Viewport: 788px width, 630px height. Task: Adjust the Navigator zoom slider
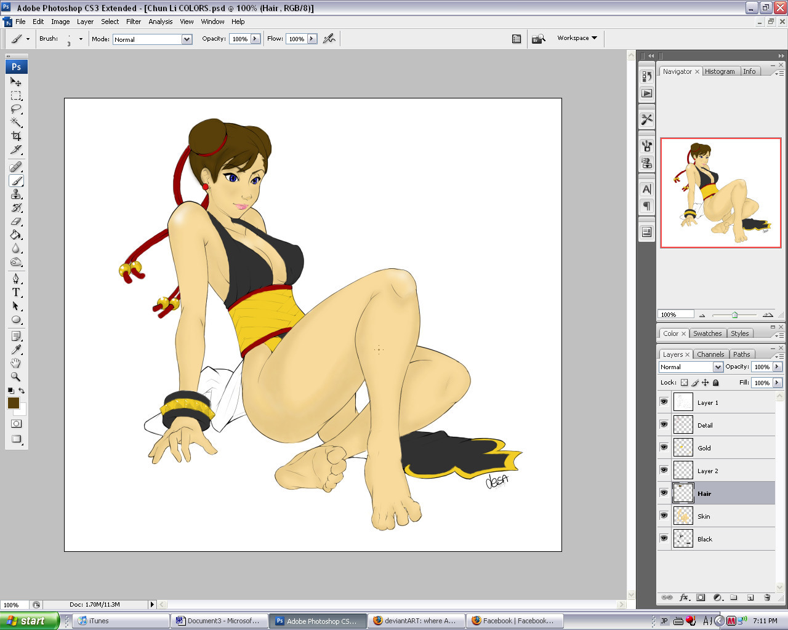coord(734,315)
